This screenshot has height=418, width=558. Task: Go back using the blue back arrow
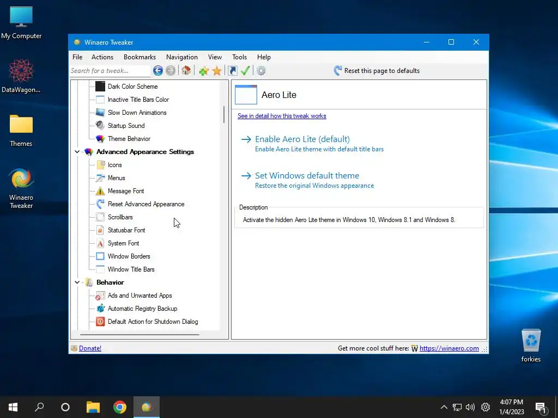tap(158, 71)
